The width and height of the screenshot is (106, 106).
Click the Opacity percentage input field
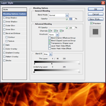click(71, 19)
